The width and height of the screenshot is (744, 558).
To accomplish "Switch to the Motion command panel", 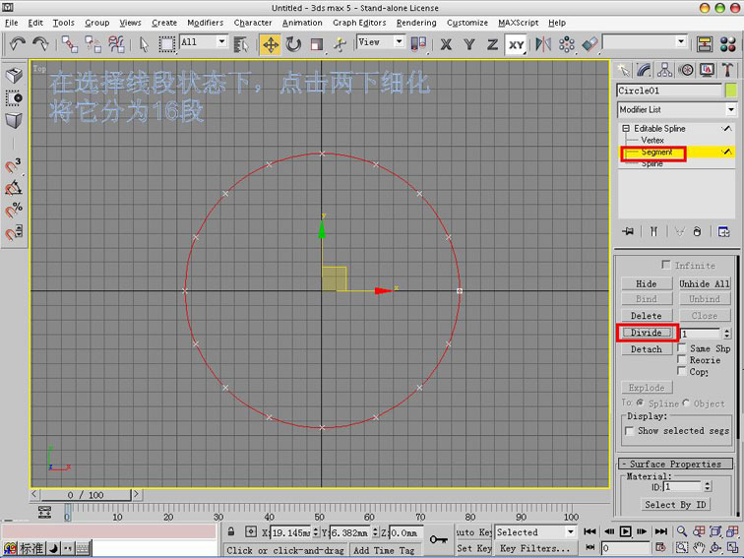I will (x=686, y=71).
